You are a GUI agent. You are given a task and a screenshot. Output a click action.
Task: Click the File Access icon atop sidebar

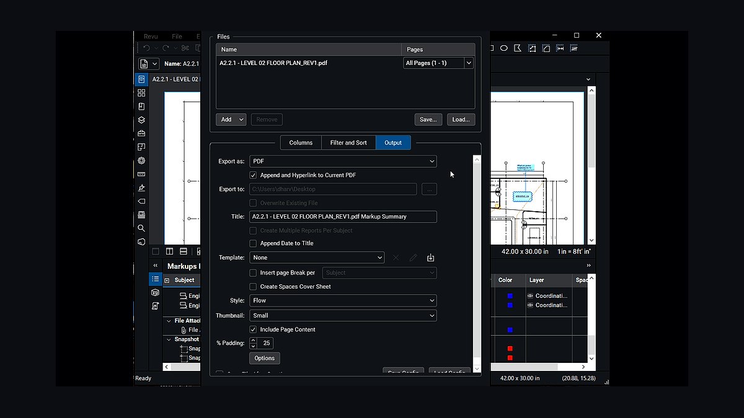coord(141,79)
